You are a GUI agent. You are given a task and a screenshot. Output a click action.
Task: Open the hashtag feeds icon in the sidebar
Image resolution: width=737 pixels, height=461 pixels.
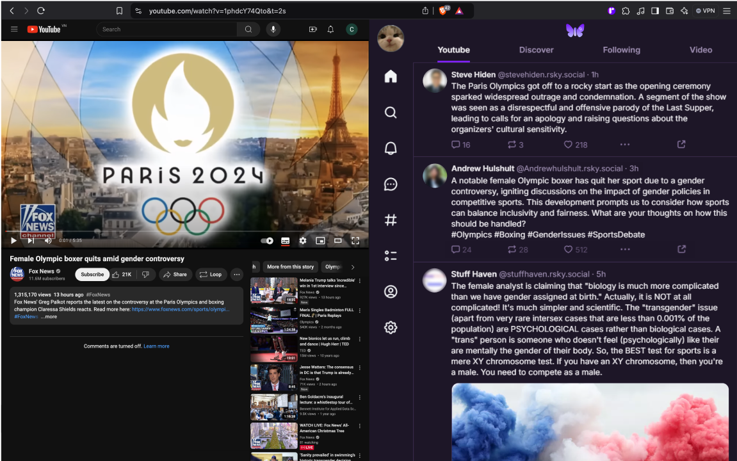coord(391,220)
